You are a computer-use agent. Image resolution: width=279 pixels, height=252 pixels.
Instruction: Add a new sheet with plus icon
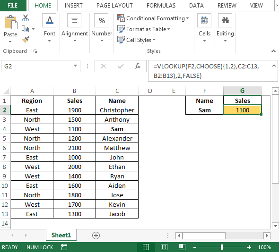click(96, 235)
